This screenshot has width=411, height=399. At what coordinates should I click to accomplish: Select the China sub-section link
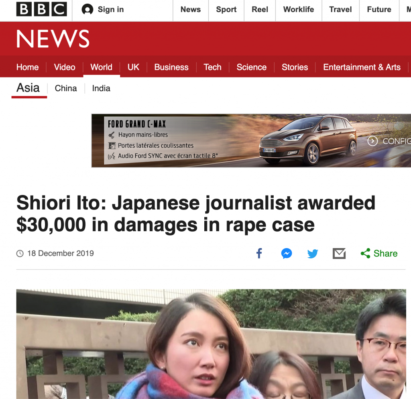click(x=66, y=88)
